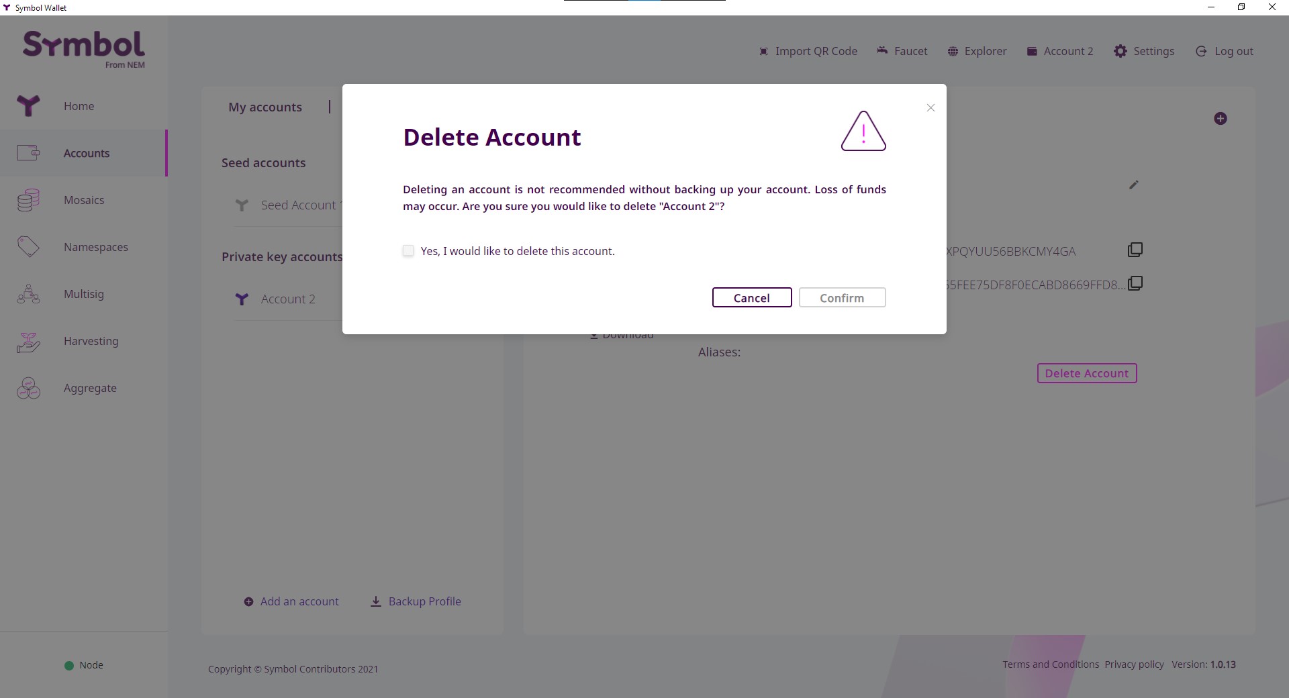Click the Multisig sidebar icon
1289x698 pixels.
click(28, 294)
